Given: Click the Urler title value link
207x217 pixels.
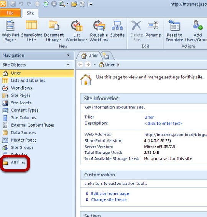Looking at the screenshot, I should click(x=149, y=117).
